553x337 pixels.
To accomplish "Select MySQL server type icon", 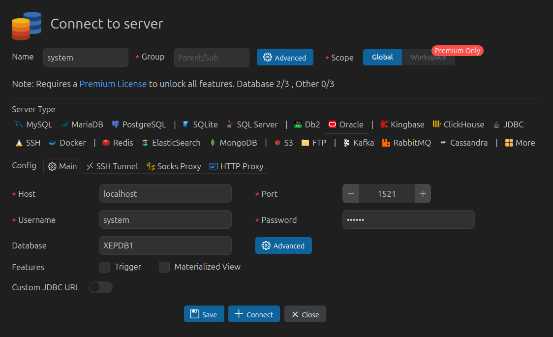I will pyautogui.click(x=19, y=124).
